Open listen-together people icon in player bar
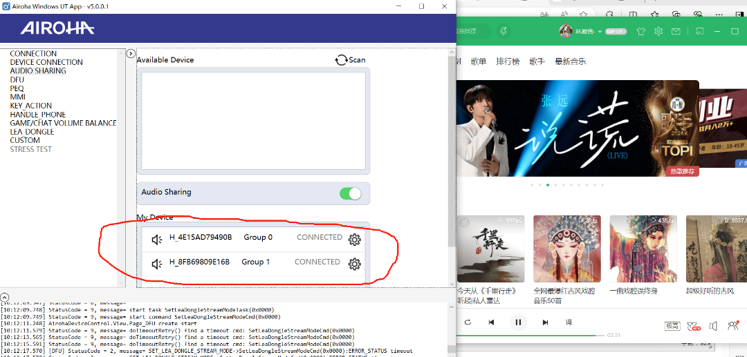Viewport: 747px width, 357px height. click(x=732, y=326)
